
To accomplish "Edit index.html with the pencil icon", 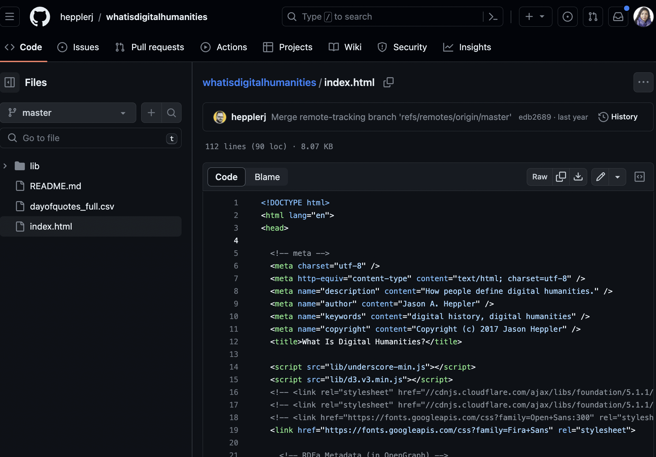I will (x=601, y=177).
